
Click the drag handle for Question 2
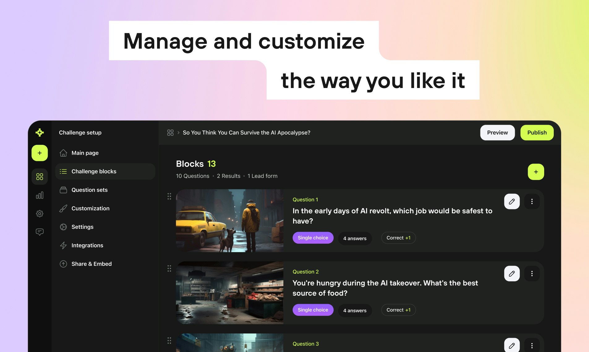pos(169,268)
